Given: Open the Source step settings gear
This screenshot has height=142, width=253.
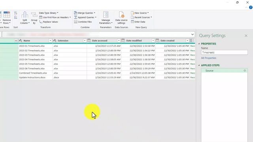Looking at the screenshot, I should pos(245,71).
